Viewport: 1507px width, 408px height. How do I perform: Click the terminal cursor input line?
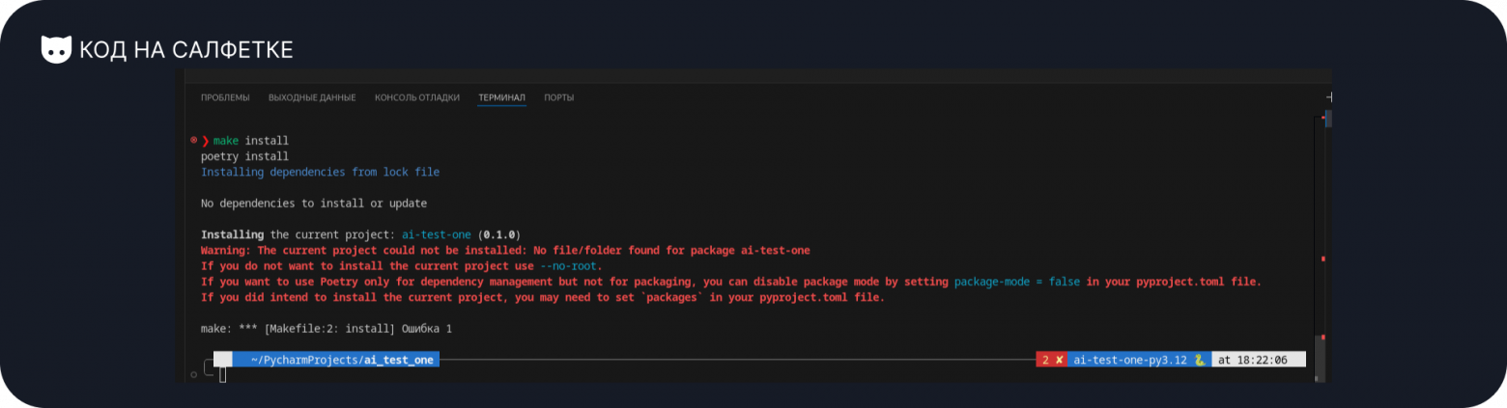[223, 374]
